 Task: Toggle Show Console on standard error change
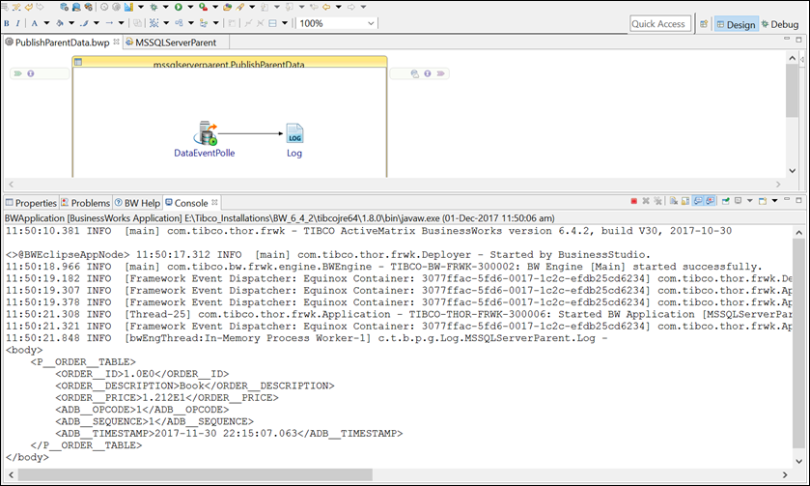coord(711,201)
